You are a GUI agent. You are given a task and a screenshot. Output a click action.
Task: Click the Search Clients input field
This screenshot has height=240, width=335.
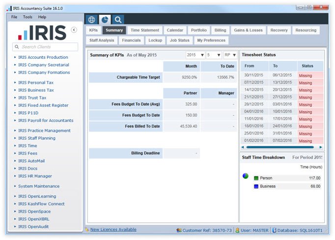coord(45,47)
